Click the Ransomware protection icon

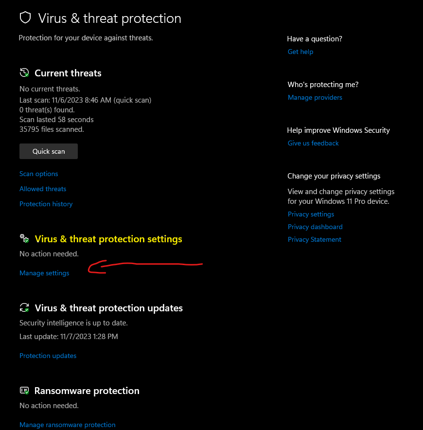[x=24, y=391]
